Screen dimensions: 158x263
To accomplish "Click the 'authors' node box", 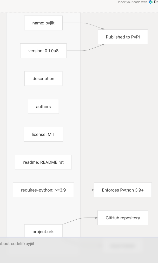I will pos(43,107).
